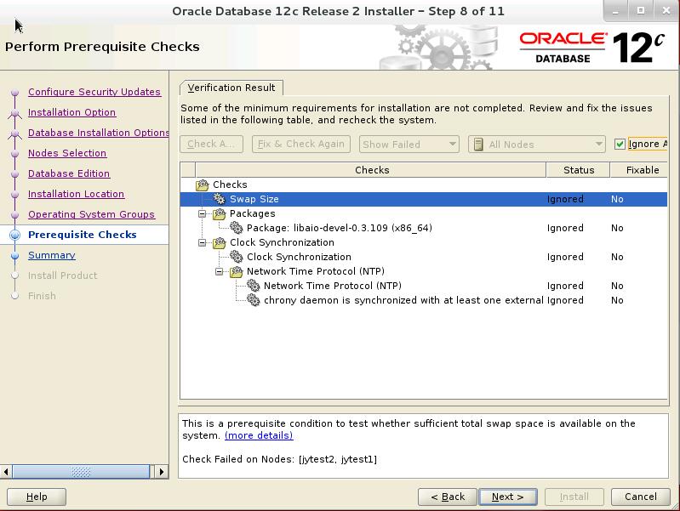Image resolution: width=680 pixels, height=511 pixels.
Task: Click the Fix & Check Again button
Action: point(301,144)
